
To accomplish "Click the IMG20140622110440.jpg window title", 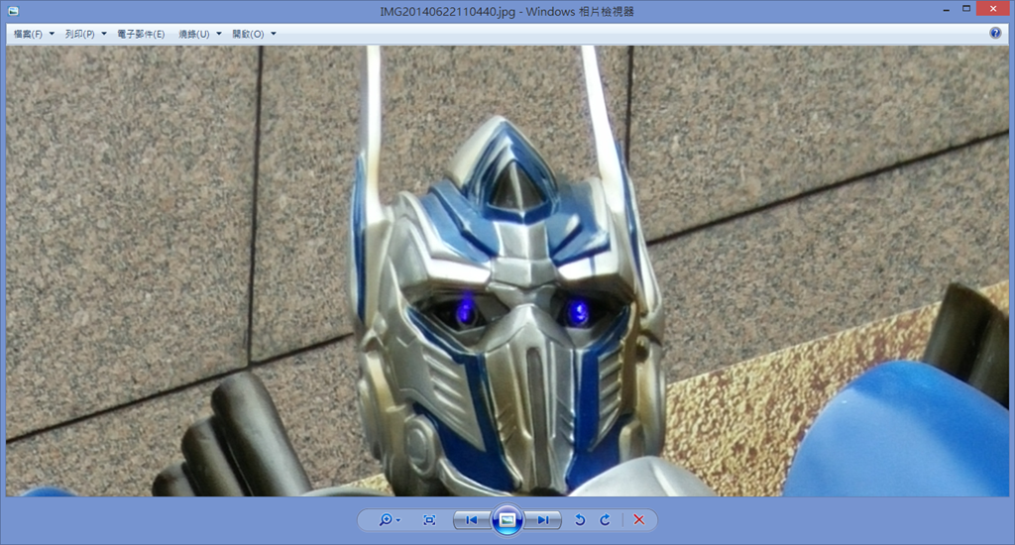I will (507, 12).
